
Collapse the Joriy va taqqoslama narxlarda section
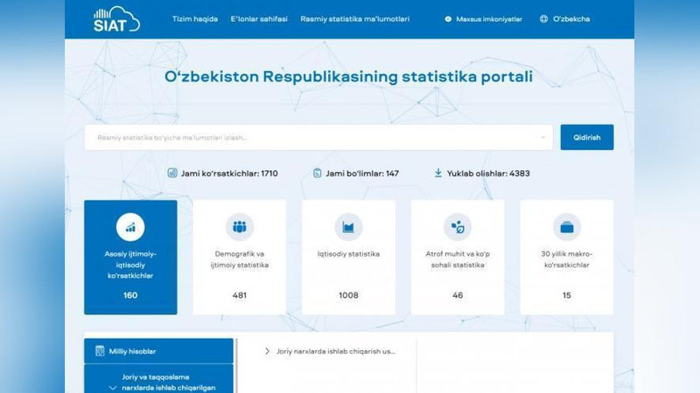pos(112,387)
